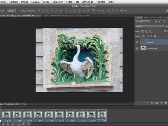Toggle lock transparent pixels
Screen dimensions: 168x126
pos(143,36)
